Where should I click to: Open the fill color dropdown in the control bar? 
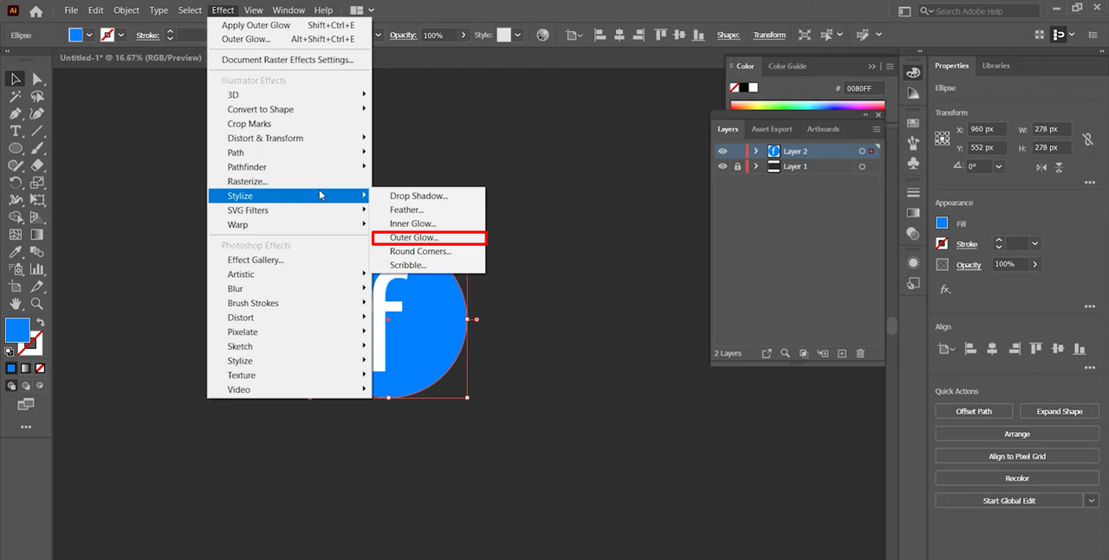(89, 35)
